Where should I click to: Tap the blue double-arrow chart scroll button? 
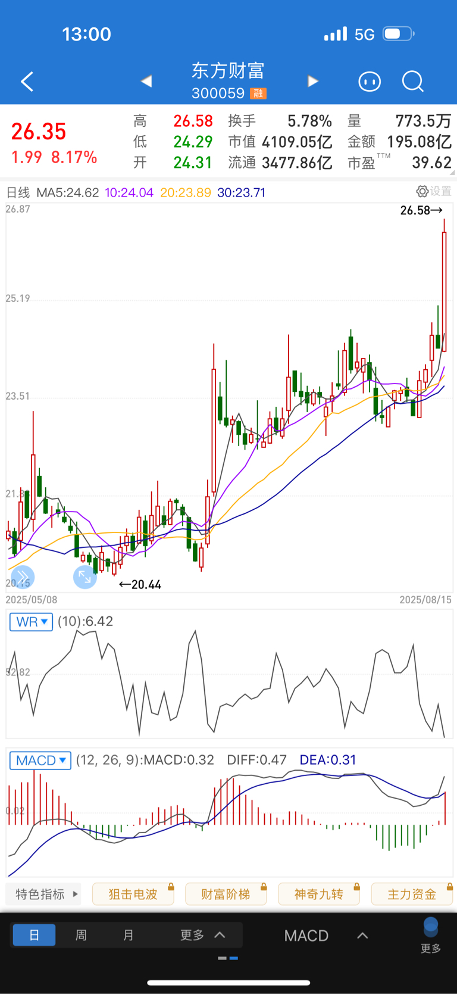23,577
